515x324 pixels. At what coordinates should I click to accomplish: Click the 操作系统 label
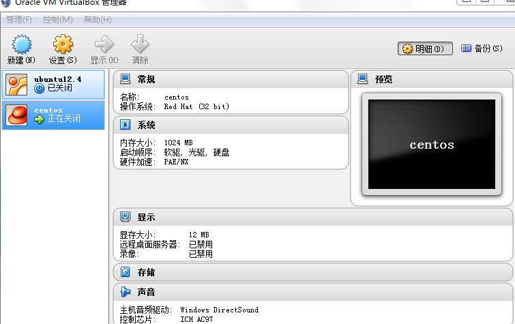[137, 106]
